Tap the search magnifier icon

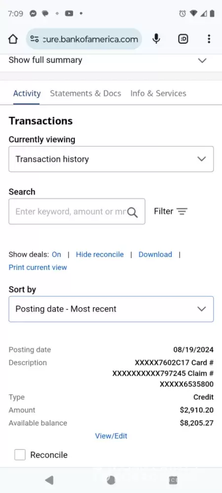coord(133,212)
